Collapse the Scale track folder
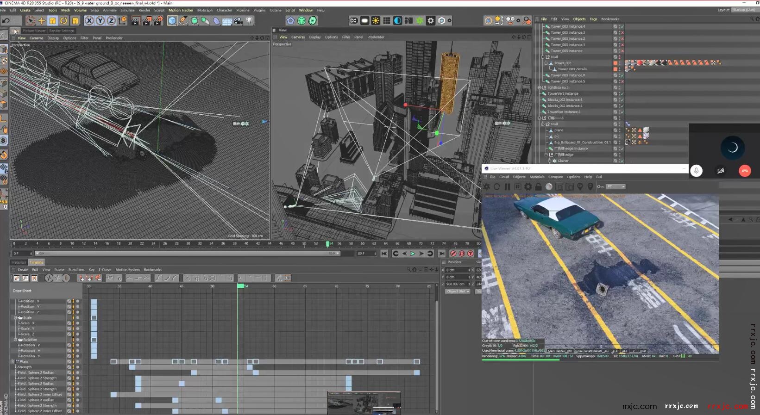Viewport: 760px width, 415px height. [x=15, y=318]
